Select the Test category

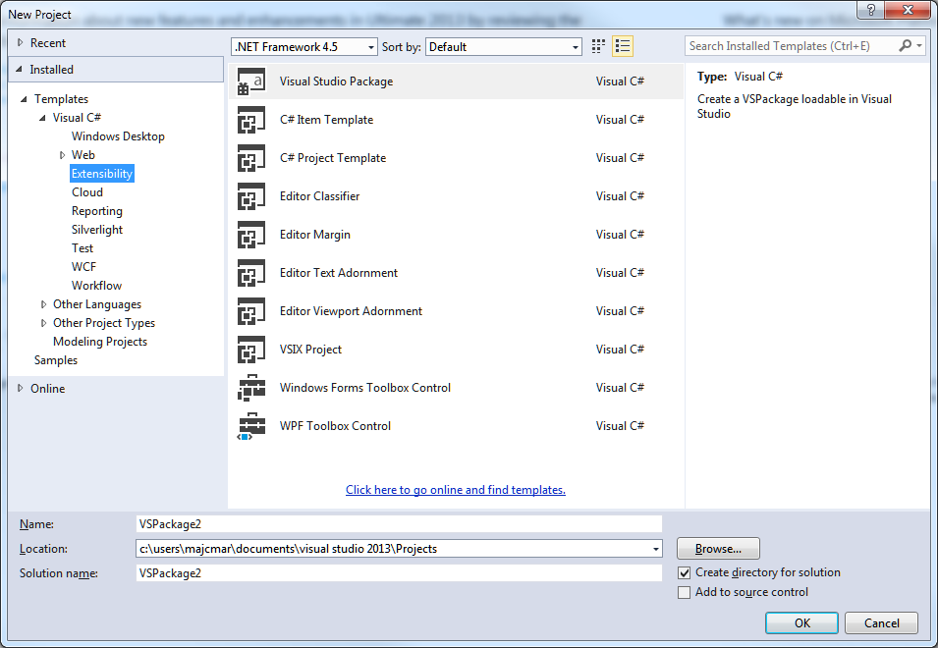(x=83, y=248)
